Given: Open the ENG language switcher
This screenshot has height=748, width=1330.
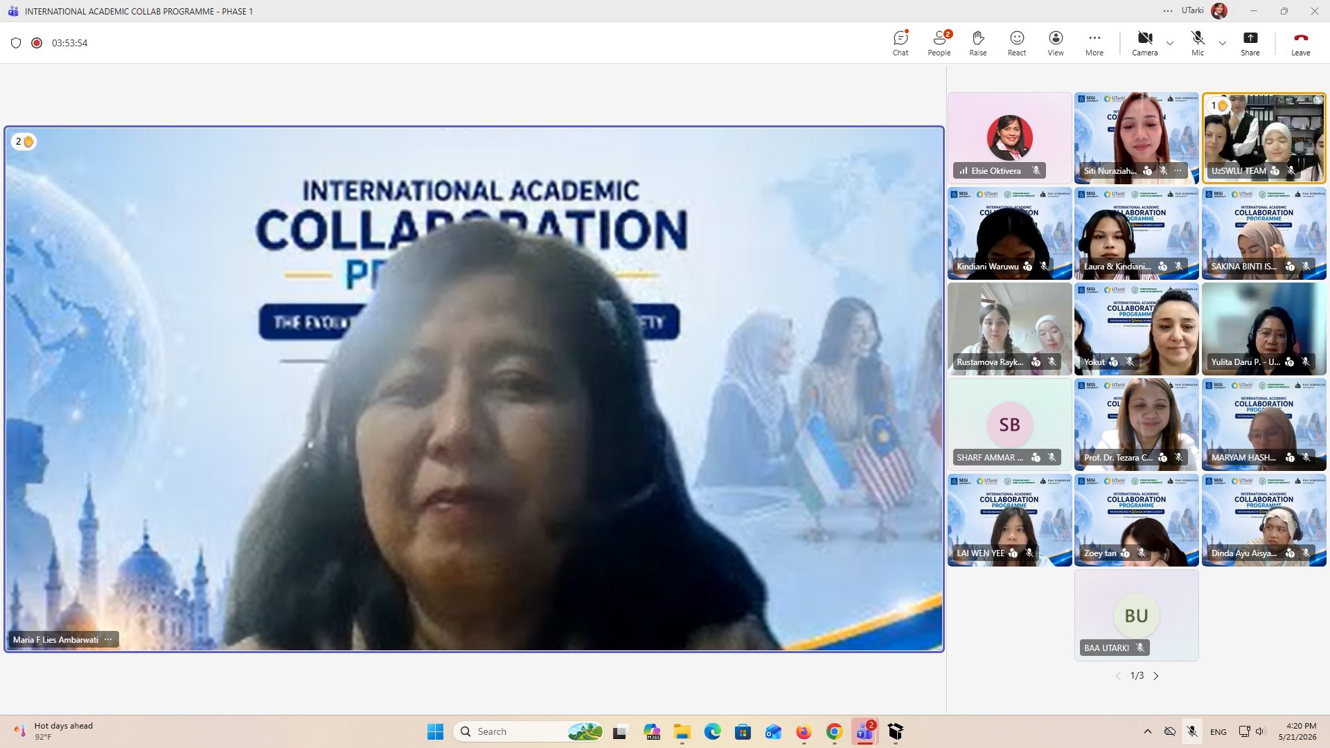Looking at the screenshot, I should 1218,731.
